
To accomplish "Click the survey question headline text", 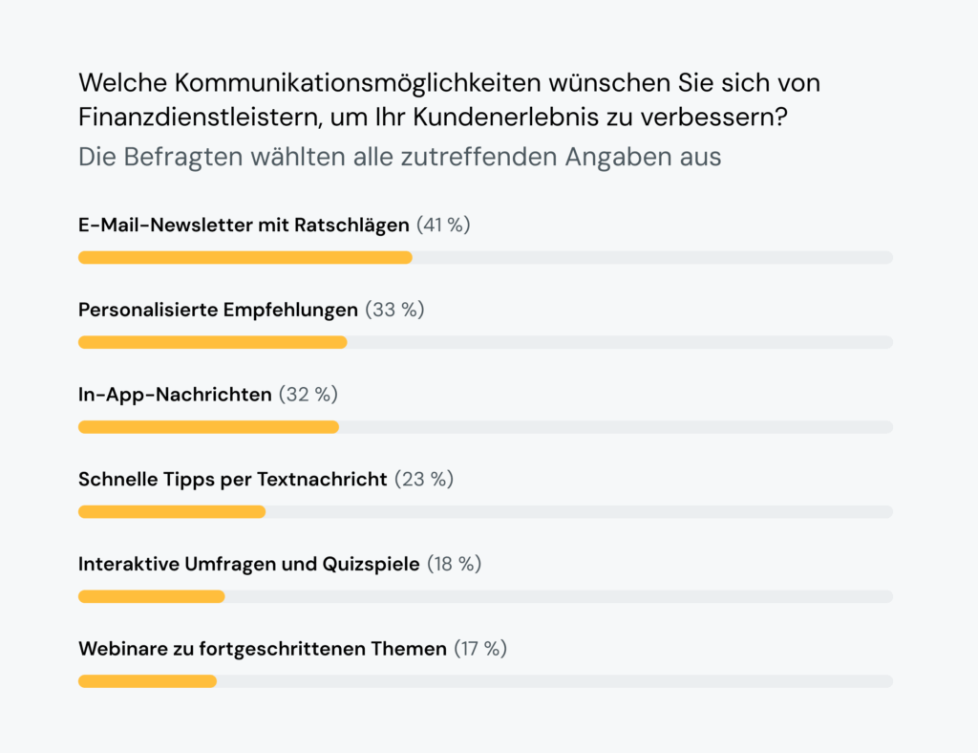I will click(x=449, y=99).
